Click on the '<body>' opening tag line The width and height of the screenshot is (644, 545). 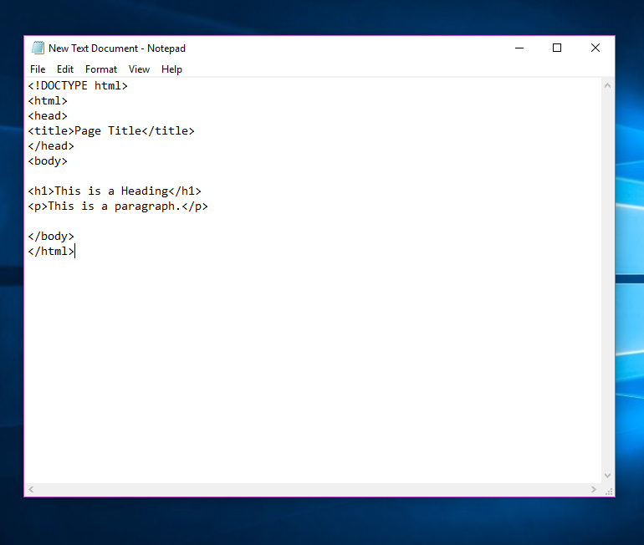click(x=48, y=161)
